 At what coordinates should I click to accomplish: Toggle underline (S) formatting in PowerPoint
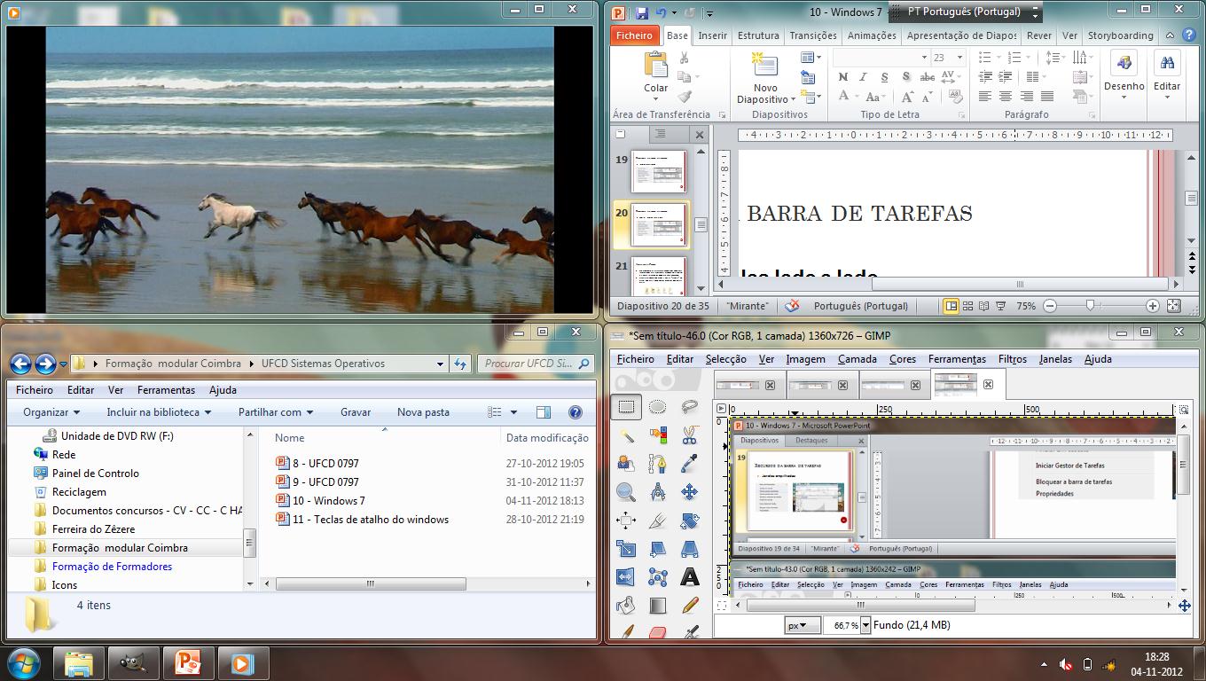coord(884,77)
